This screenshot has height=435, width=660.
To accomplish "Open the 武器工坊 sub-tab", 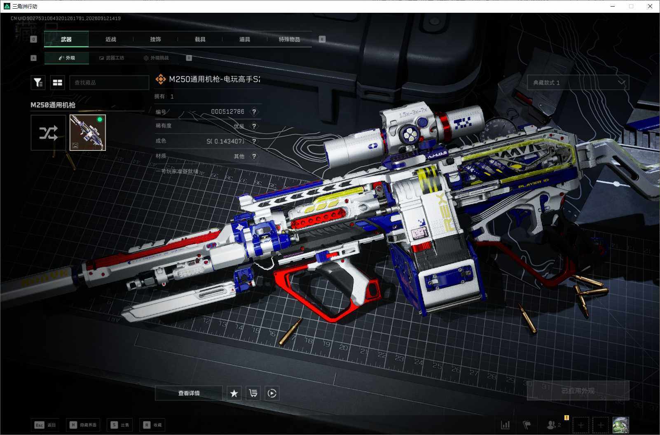I will point(111,58).
